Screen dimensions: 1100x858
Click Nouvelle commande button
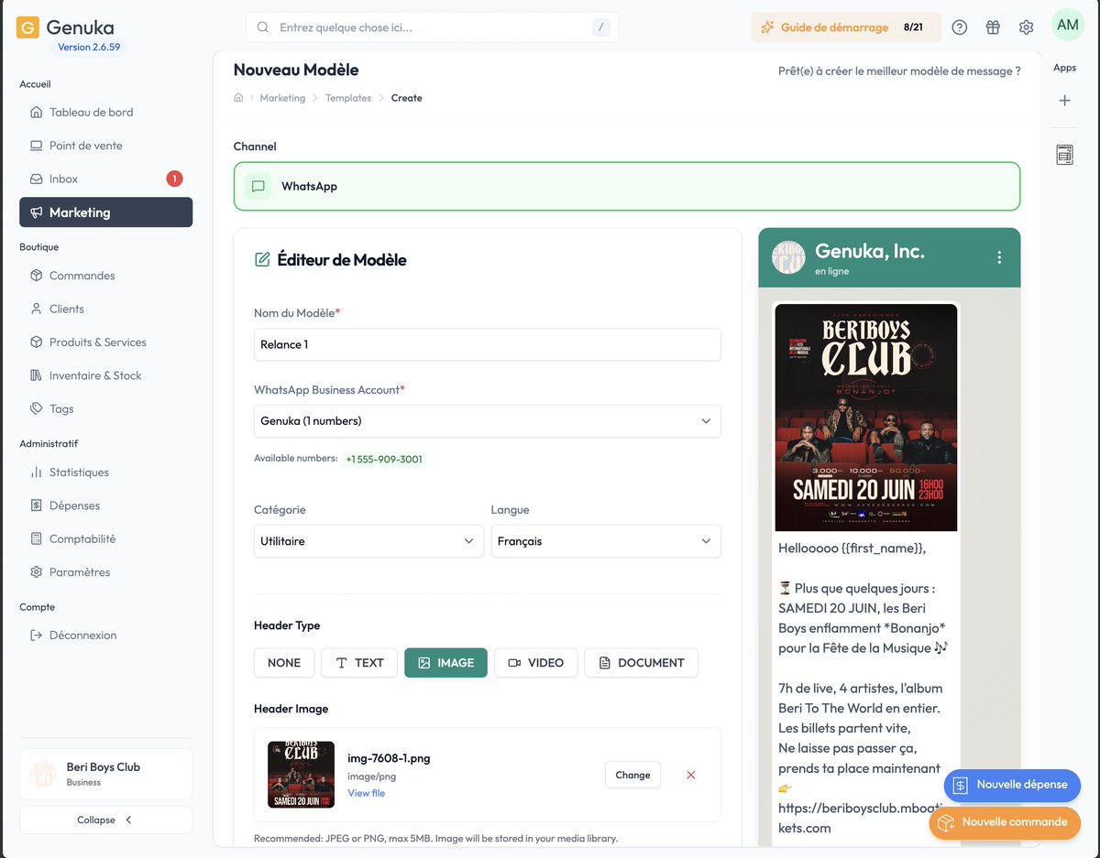(x=1005, y=822)
